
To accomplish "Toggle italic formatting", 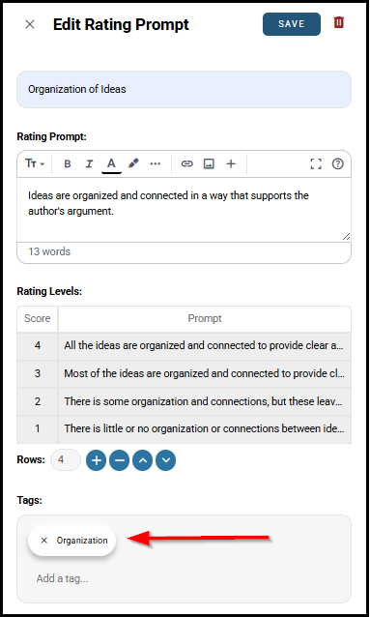I will (89, 163).
